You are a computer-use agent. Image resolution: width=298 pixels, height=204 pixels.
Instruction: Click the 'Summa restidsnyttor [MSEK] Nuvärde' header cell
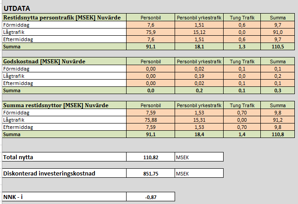64,105
